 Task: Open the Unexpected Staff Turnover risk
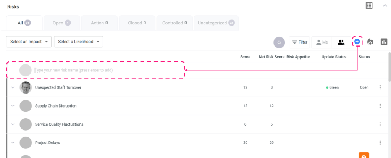point(58,87)
